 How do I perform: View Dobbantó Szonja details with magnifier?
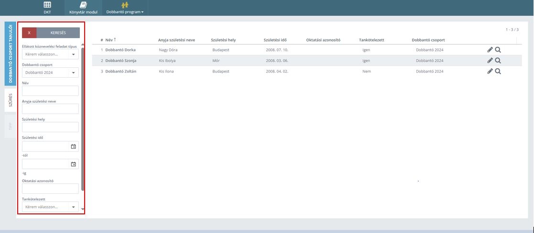pos(498,61)
